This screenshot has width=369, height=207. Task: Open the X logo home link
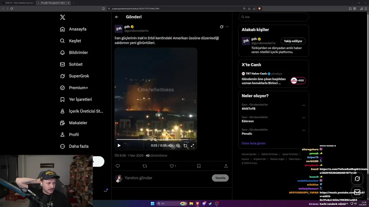pos(63,17)
